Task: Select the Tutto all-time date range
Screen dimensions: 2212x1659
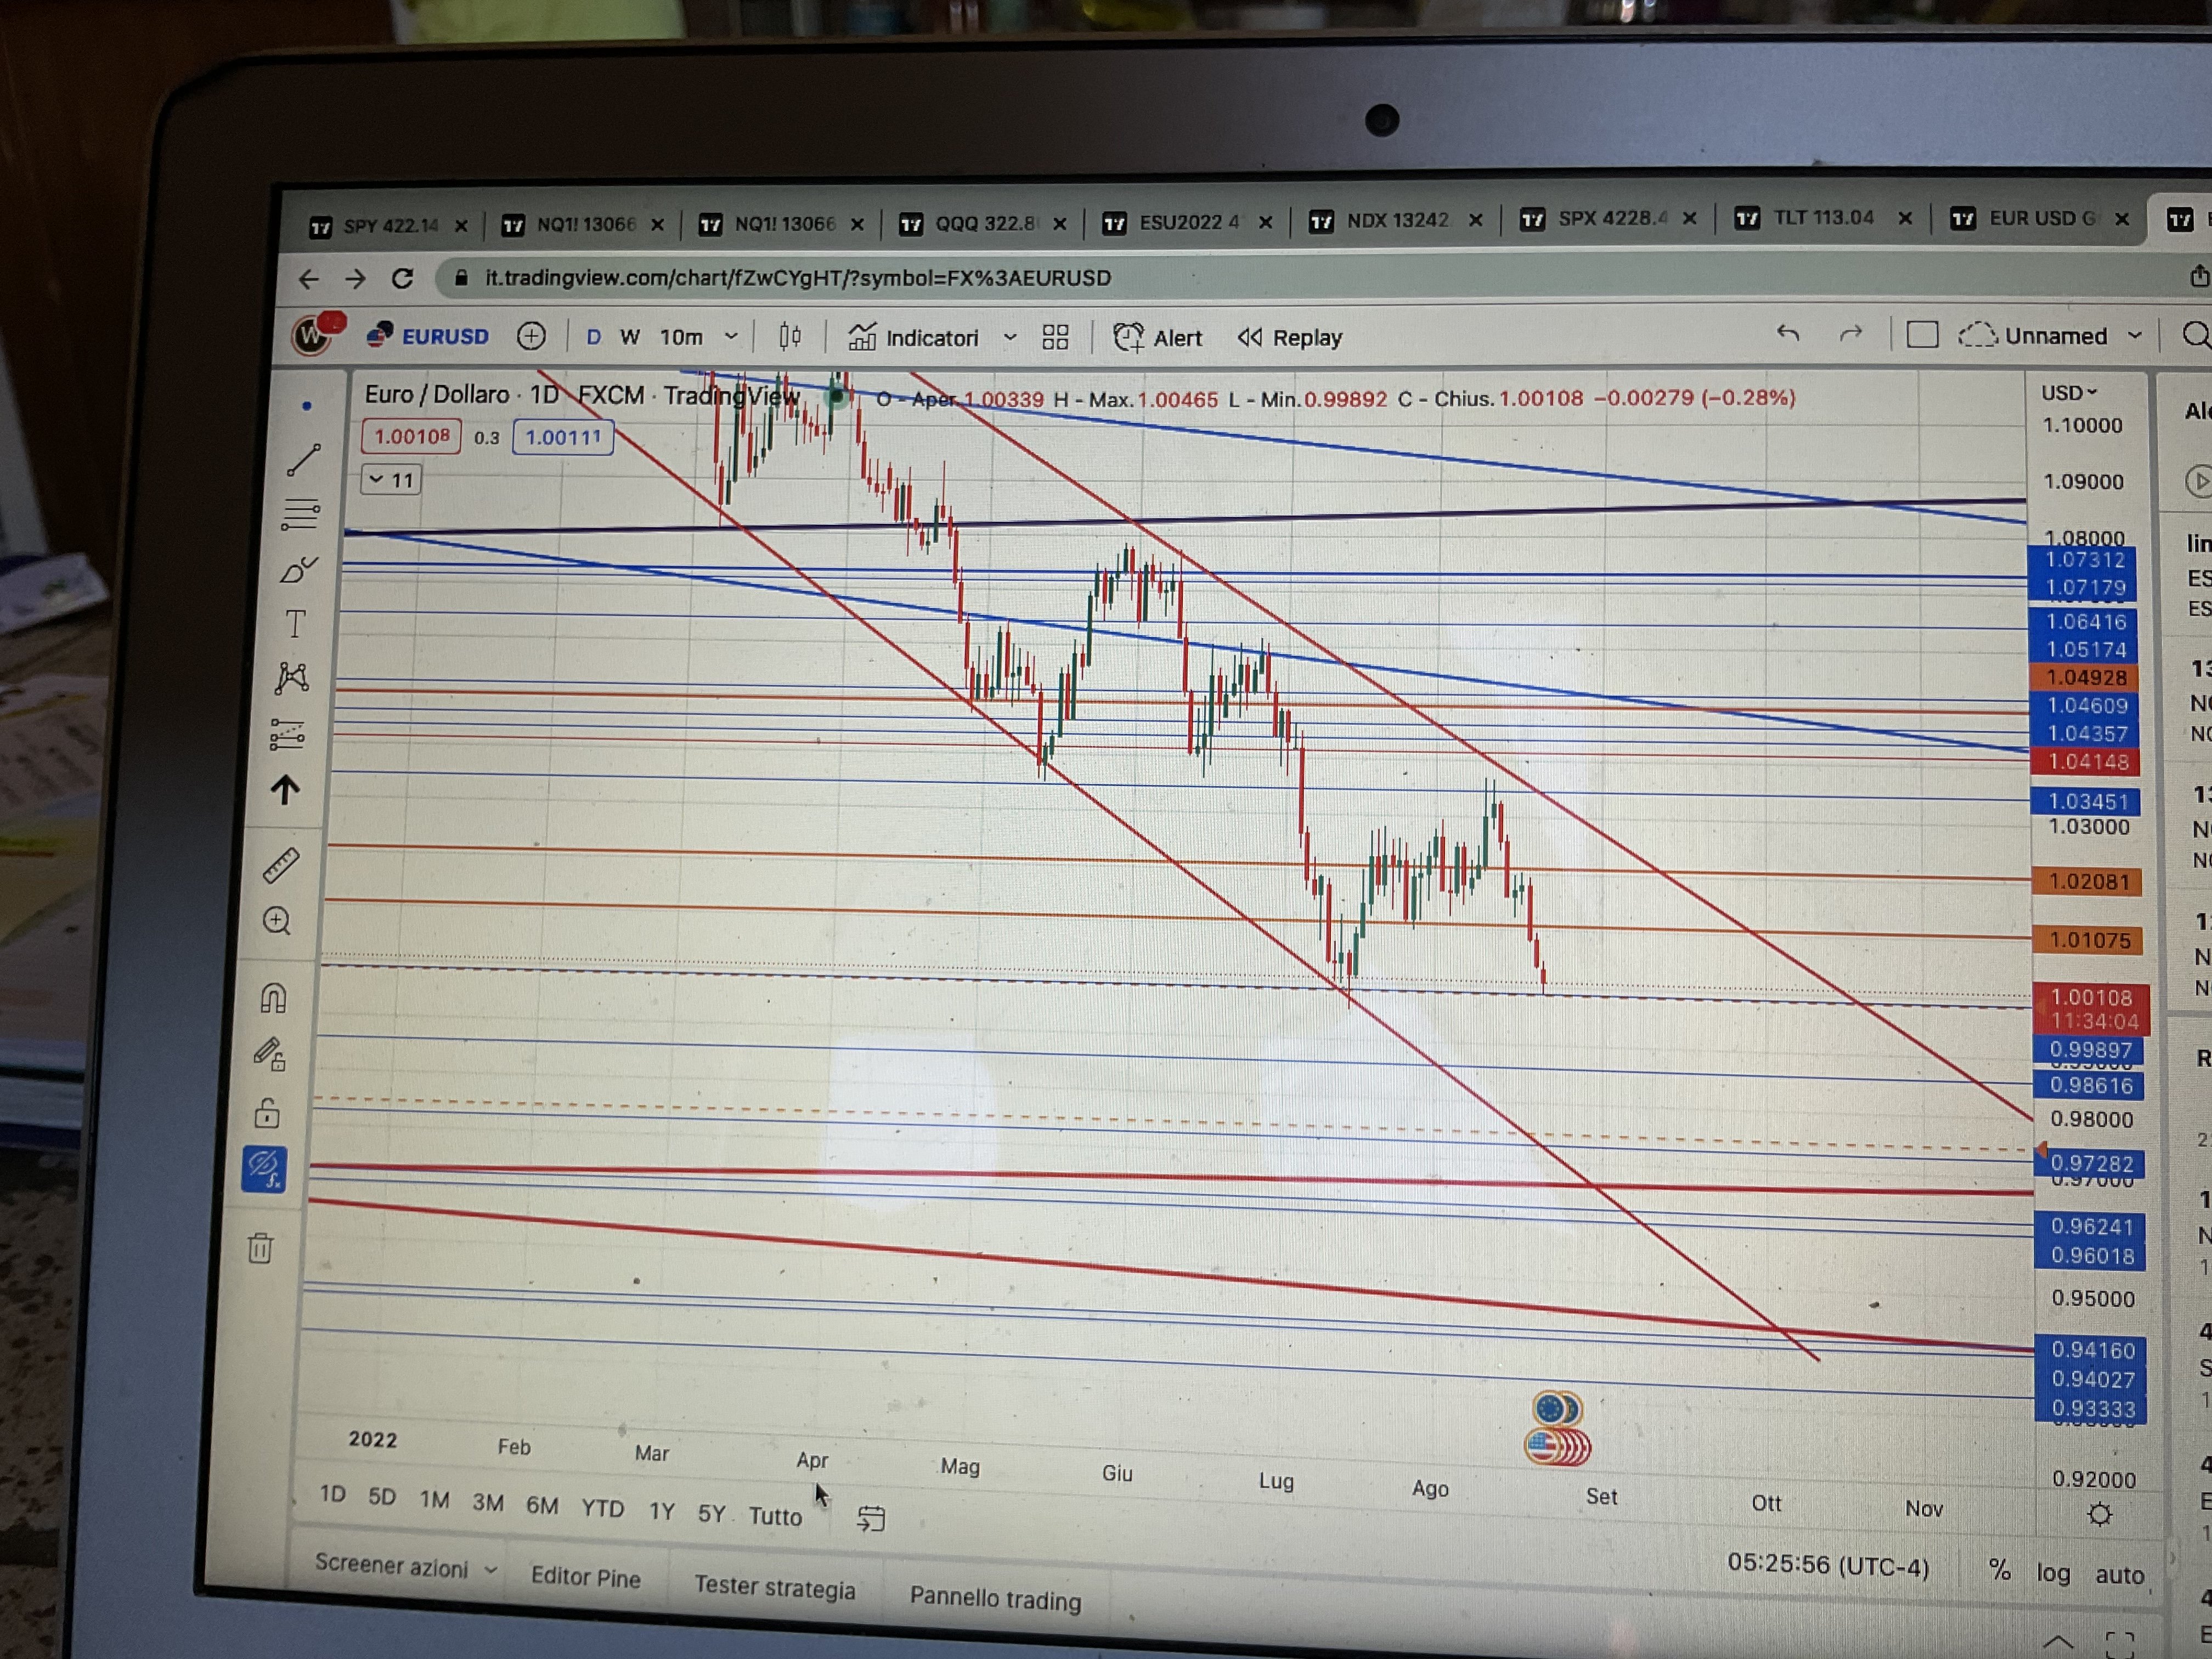Action: pyautogui.click(x=775, y=1517)
